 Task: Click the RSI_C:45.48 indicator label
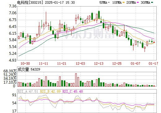coord(73,91)
